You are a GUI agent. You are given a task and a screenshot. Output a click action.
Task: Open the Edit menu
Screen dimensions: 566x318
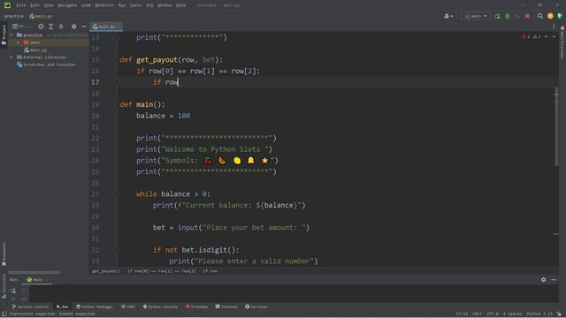(34, 5)
